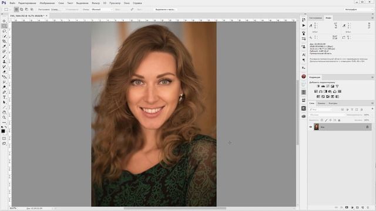376x211 pixels.
Task: Click the layer thumbnail in Layers panel
Action: 317,127
